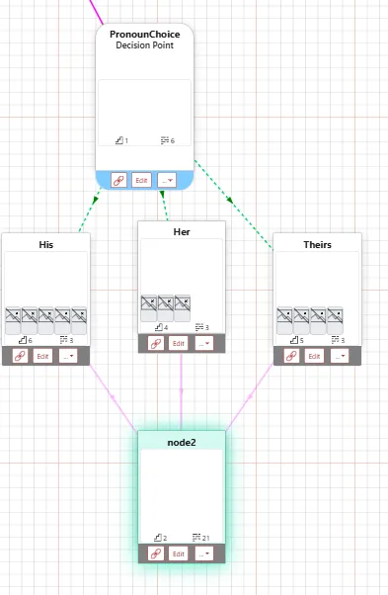Select fourth image thumbnail in His node
388x595 pixels.
[x=62, y=320]
